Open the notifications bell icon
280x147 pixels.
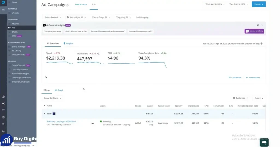point(3,131)
